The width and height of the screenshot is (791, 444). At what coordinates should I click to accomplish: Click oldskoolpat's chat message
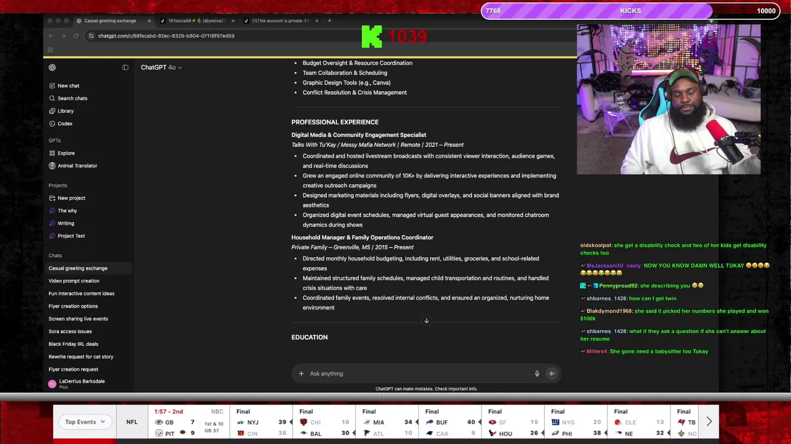tap(673, 249)
